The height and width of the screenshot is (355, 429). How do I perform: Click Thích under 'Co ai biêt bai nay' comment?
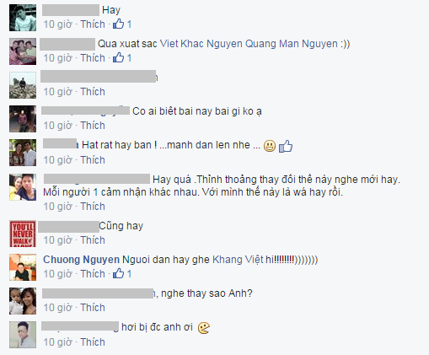pyautogui.click(x=93, y=126)
